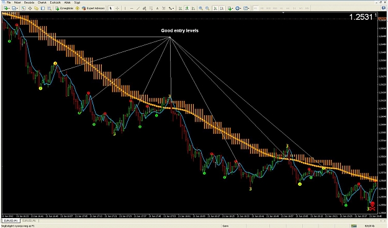388x228 pixels.
Task: Select the text label tool
Action: point(163,8)
